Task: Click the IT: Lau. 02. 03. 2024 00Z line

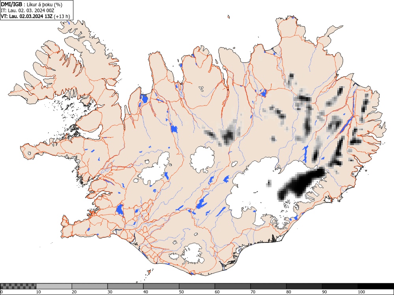Action: click(28, 11)
